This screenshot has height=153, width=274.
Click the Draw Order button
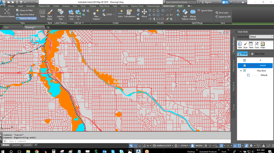258,54
